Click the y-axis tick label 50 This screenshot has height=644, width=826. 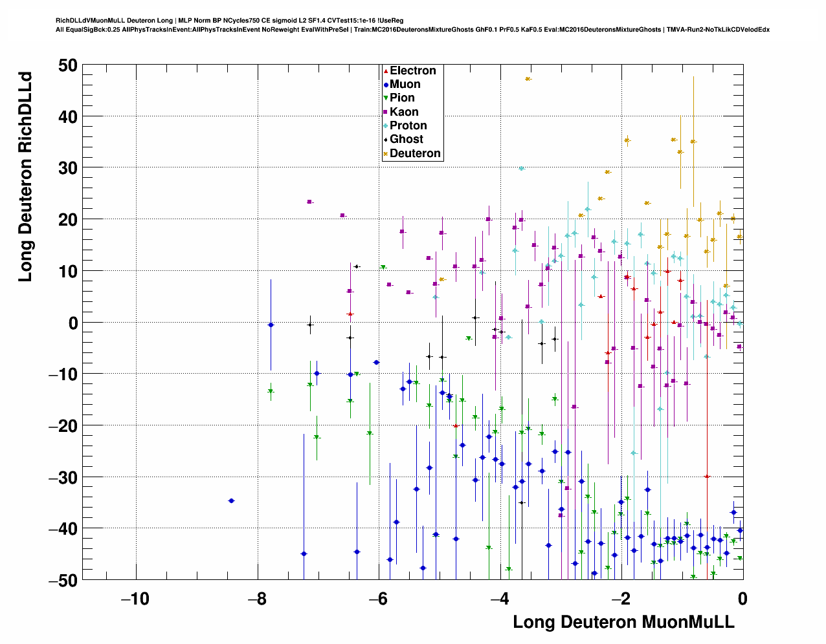pyautogui.click(x=67, y=65)
